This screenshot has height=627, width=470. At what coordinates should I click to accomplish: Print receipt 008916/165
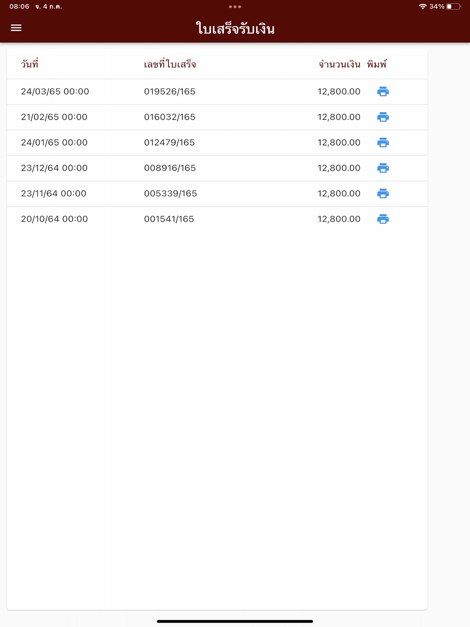(383, 168)
